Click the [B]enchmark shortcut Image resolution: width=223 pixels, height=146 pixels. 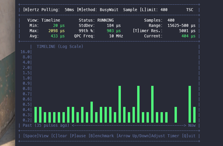[101, 136]
